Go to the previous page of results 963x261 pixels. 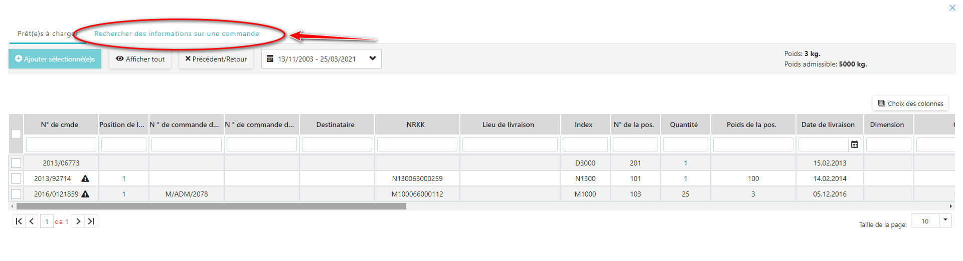pos(32,221)
